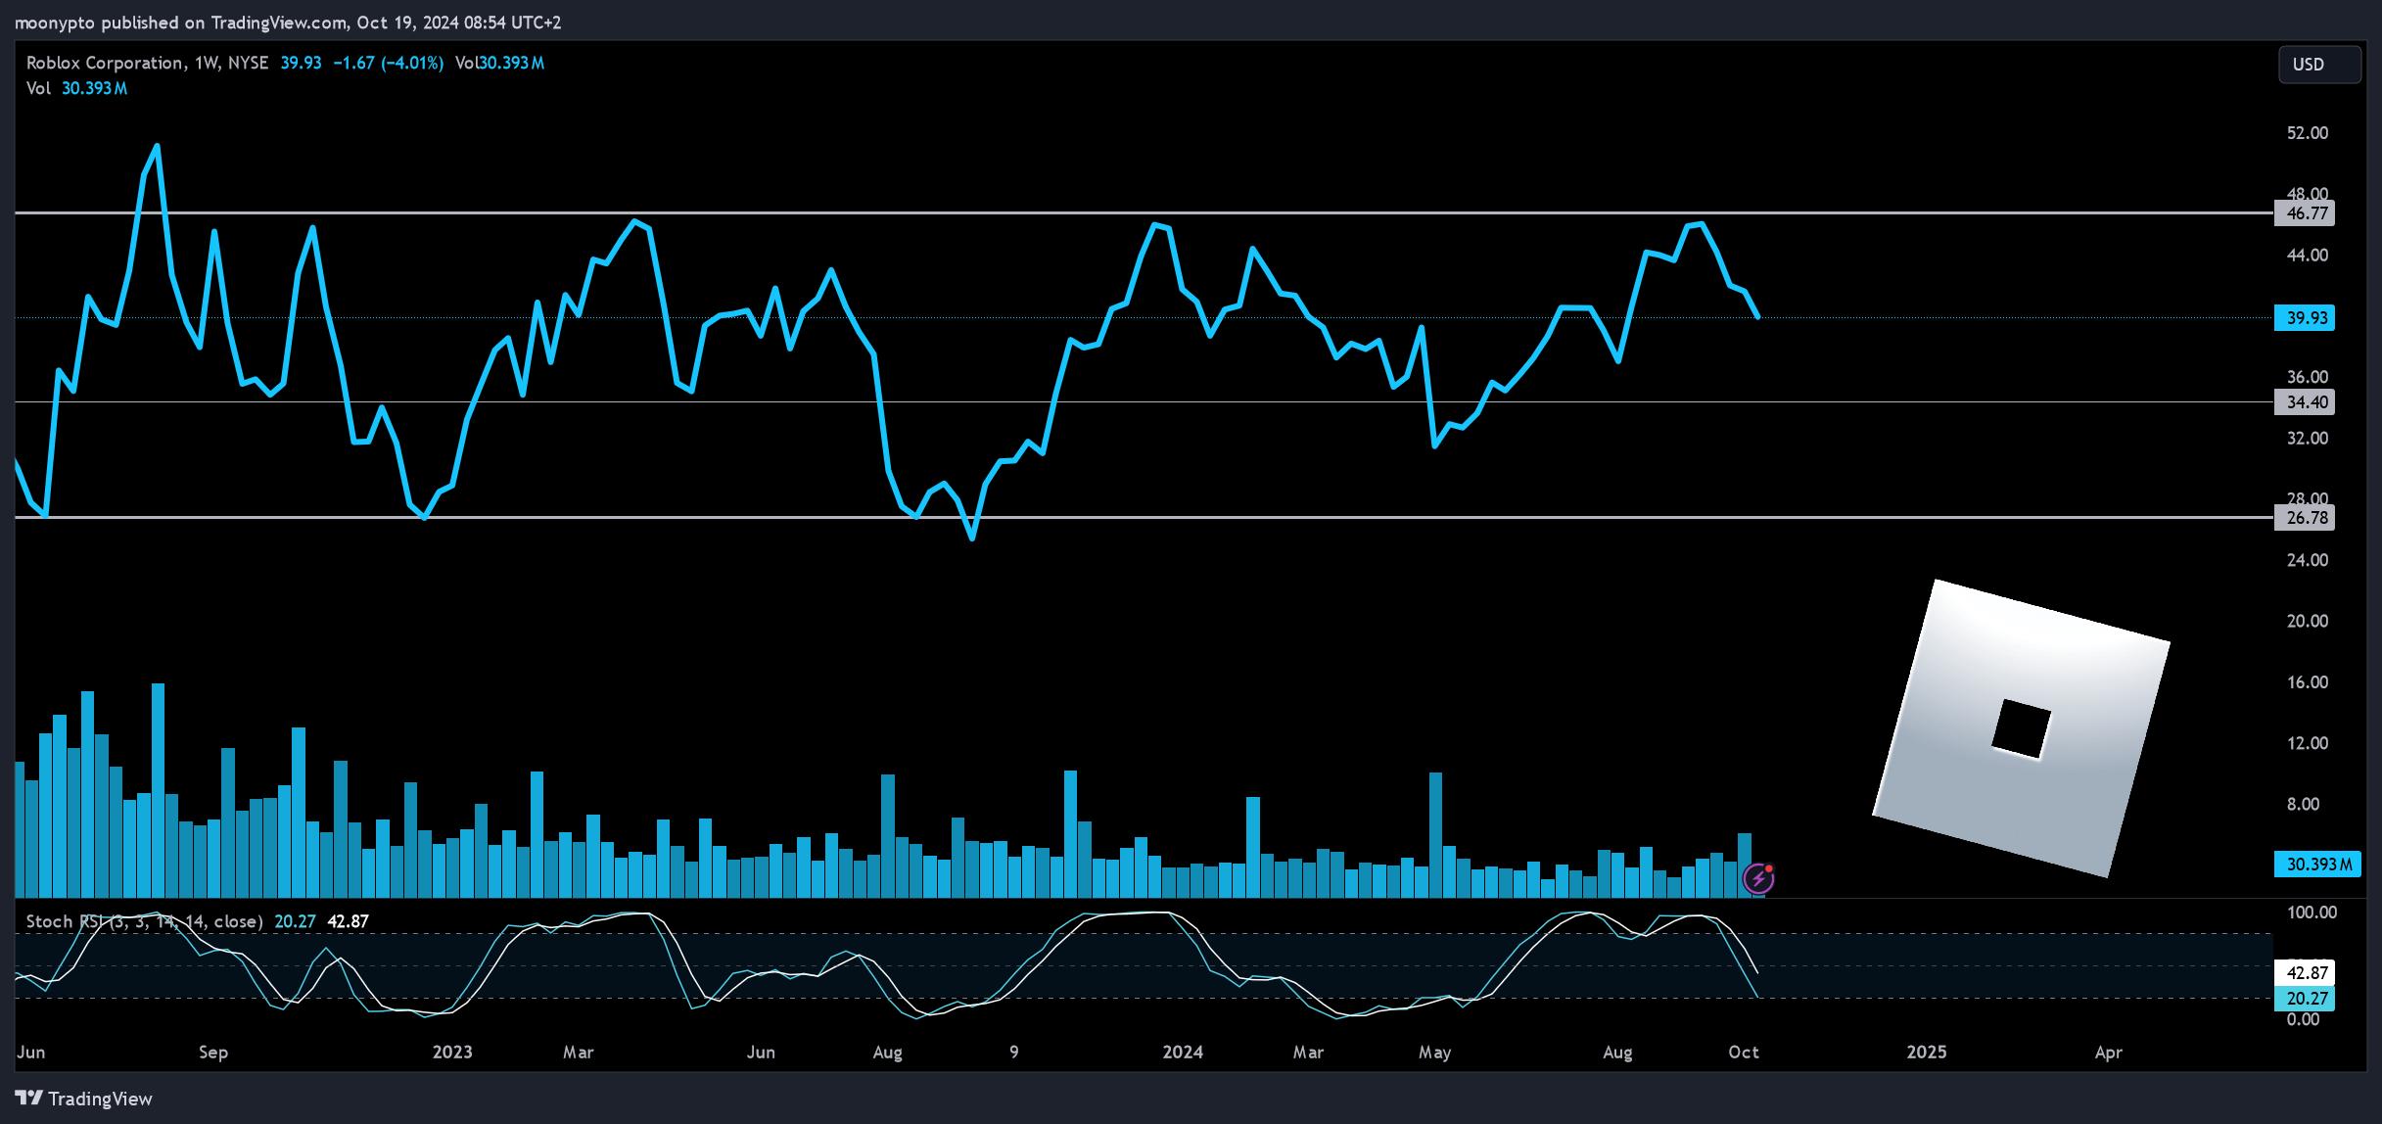The width and height of the screenshot is (2382, 1124).
Task: Click the -1.67 (-4.01%) change text
Action: tap(388, 63)
